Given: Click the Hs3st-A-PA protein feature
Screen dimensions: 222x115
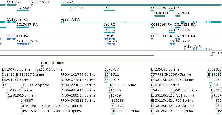Looking at the screenshot, I should 198,49.
